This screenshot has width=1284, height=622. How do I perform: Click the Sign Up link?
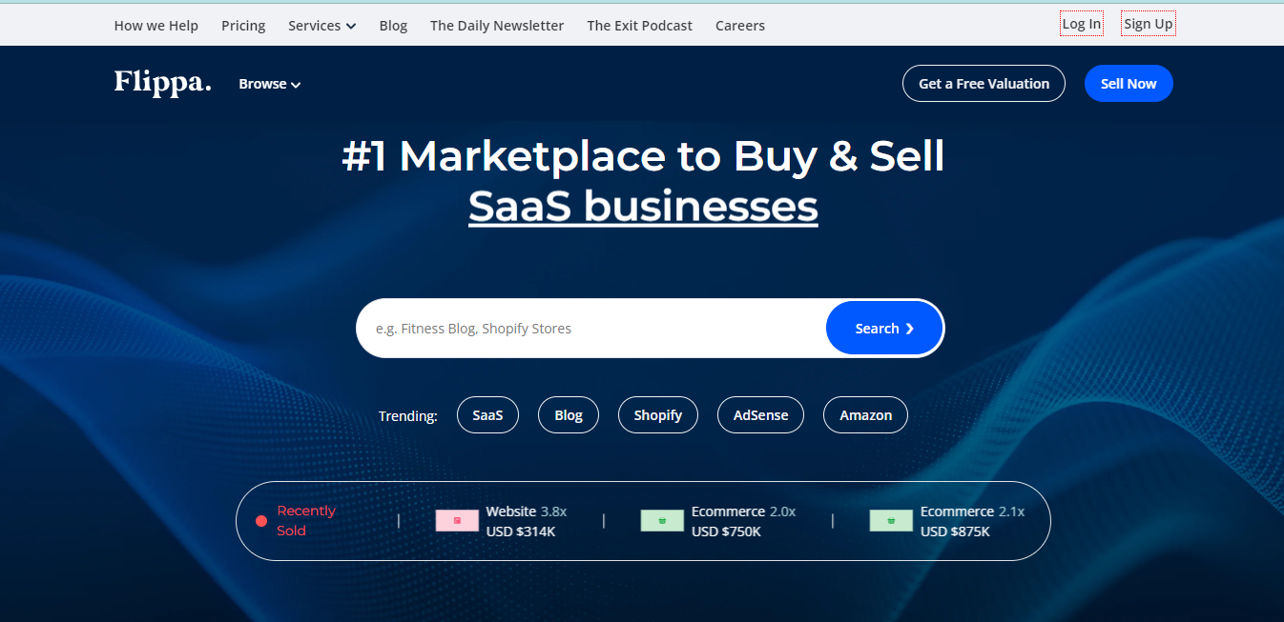click(x=1149, y=24)
